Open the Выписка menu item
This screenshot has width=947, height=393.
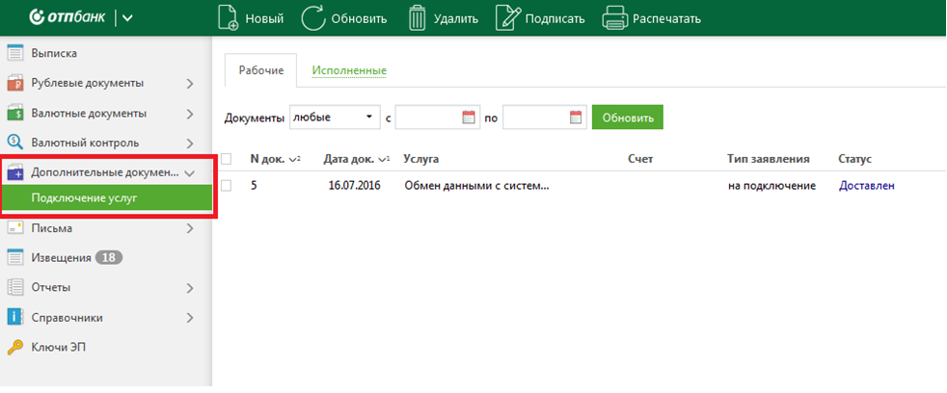click(x=54, y=53)
